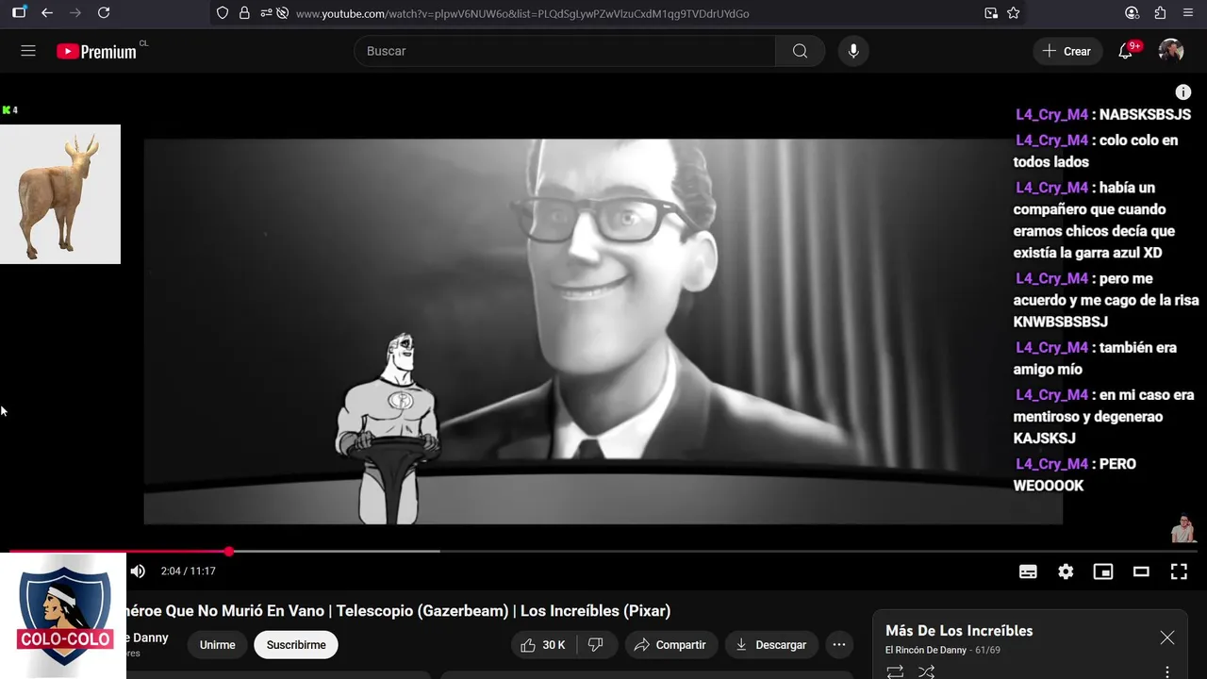Viewport: 1207px width, 679px height.
Task: Click the deer image overlay
Action: tap(60, 194)
